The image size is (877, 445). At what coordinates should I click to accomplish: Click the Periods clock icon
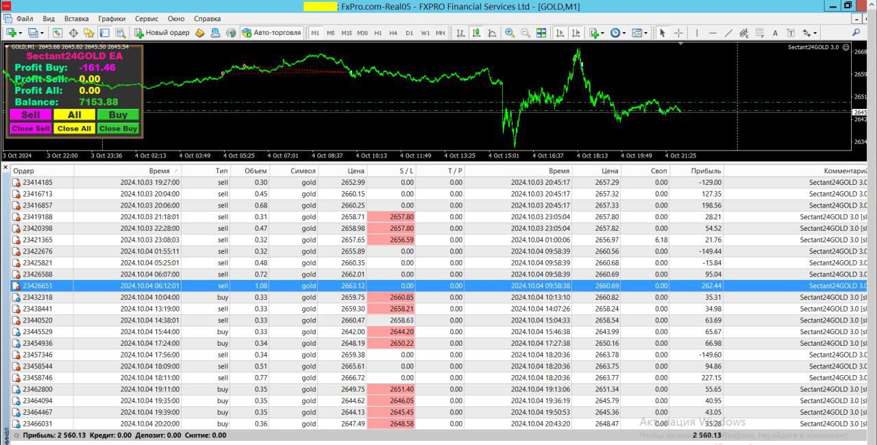(615, 33)
